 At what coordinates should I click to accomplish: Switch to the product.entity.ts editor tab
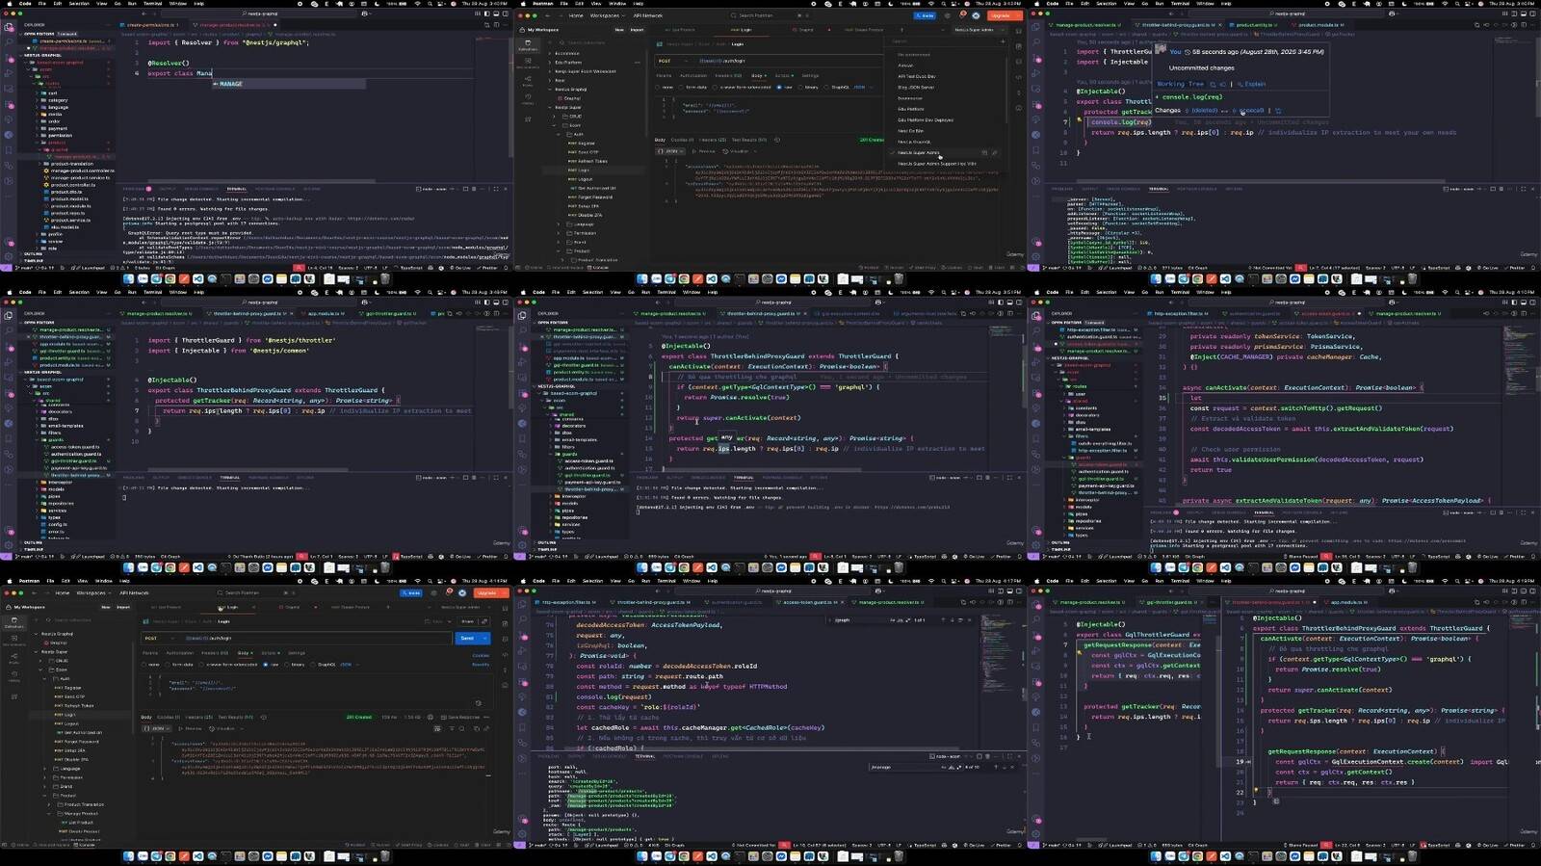pyautogui.click(x=1252, y=25)
